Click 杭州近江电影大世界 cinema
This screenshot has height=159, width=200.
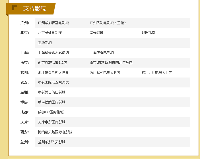click(x=157, y=73)
